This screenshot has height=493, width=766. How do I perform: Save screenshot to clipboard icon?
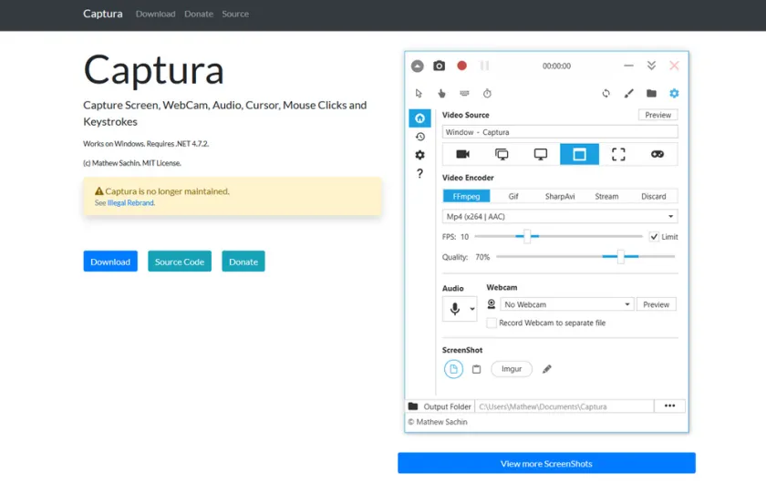pos(476,369)
